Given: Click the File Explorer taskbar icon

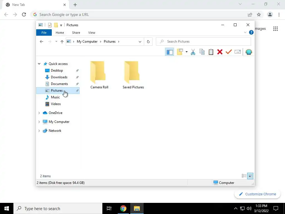Looking at the screenshot, I should pos(137,208).
